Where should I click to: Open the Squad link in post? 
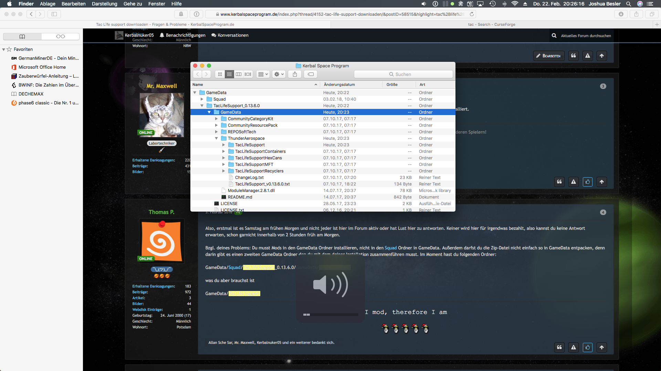click(390, 248)
